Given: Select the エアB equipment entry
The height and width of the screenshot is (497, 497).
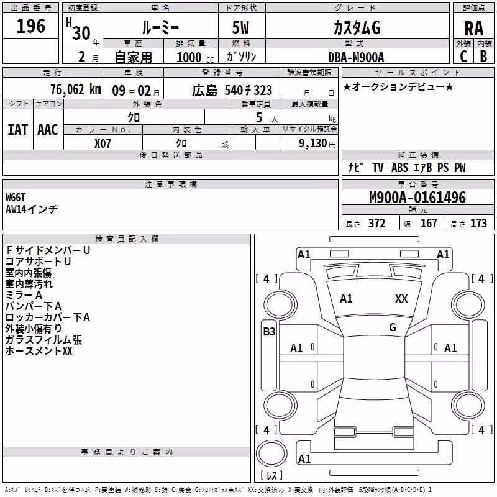Looking at the screenshot, I should (x=423, y=168).
